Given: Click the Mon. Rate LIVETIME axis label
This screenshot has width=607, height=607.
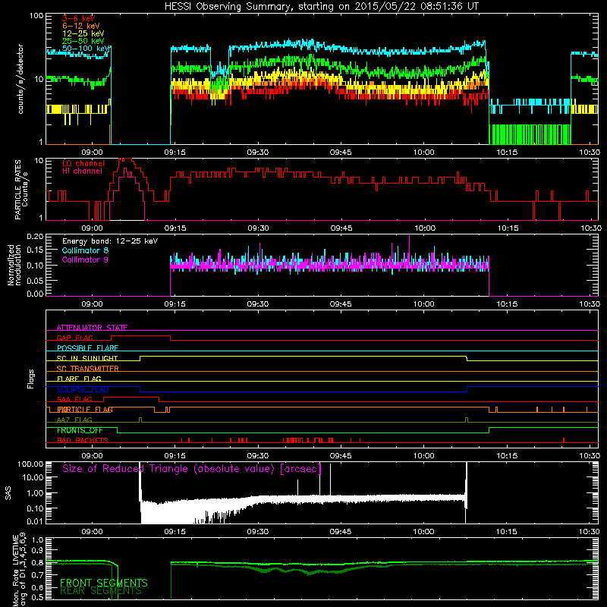Looking at the screenshot, I should (19, 570).
